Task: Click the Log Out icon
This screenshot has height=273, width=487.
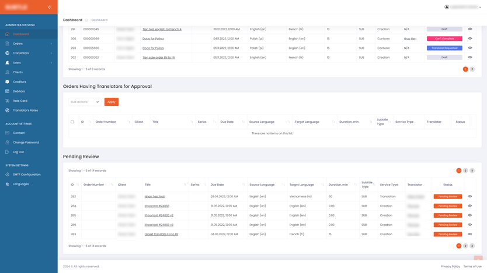Action: pyautogui.click(x=8, y=152)
